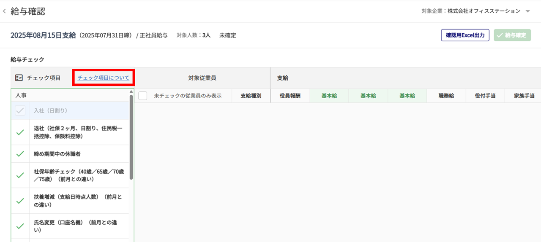
Task: Click the 対象人数：3人 text
Action: 194,35
